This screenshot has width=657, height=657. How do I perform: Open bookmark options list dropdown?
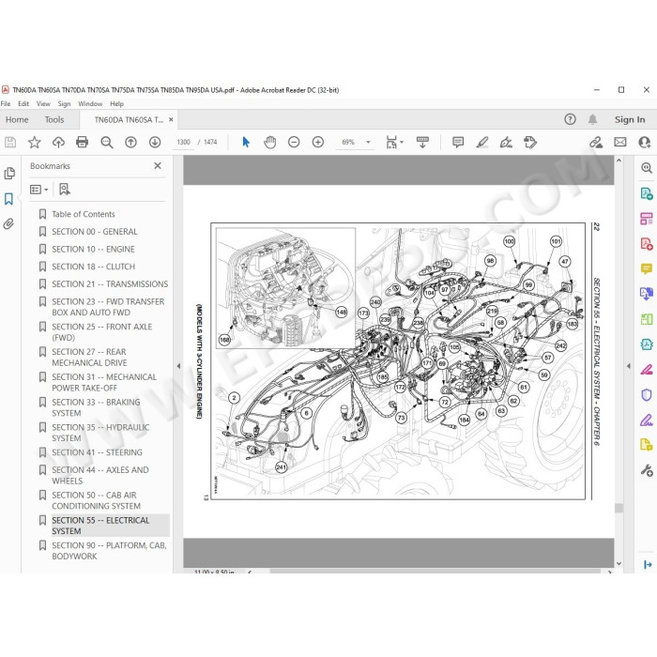(39, 190)
